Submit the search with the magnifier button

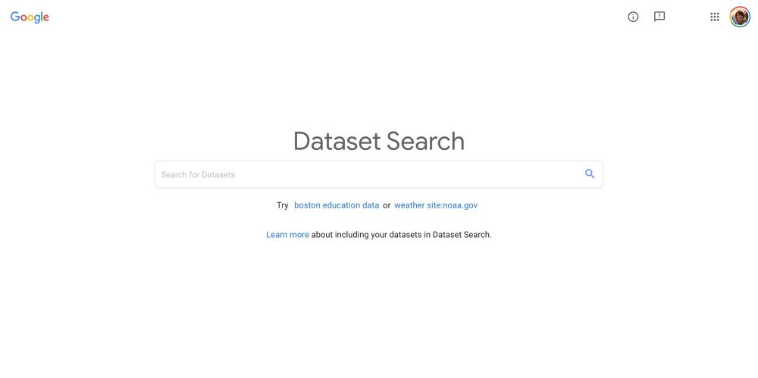590,174
